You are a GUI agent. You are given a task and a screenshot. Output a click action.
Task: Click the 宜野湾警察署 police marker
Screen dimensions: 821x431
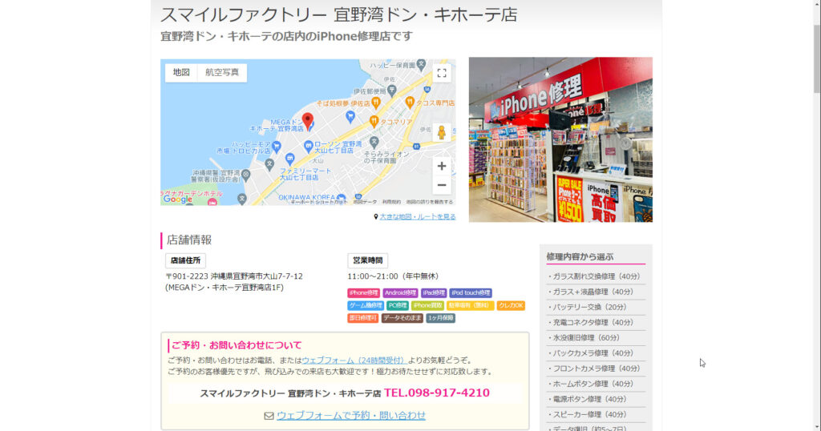click(245, 175)
